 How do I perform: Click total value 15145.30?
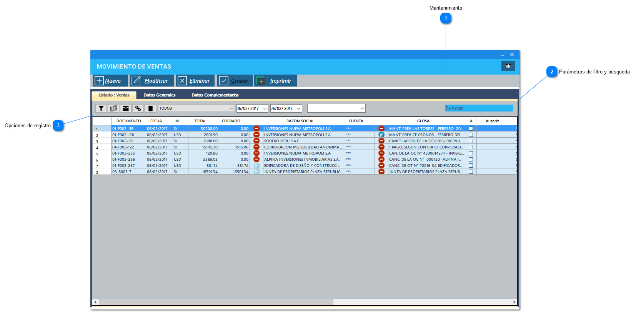(x=203, y=147)
